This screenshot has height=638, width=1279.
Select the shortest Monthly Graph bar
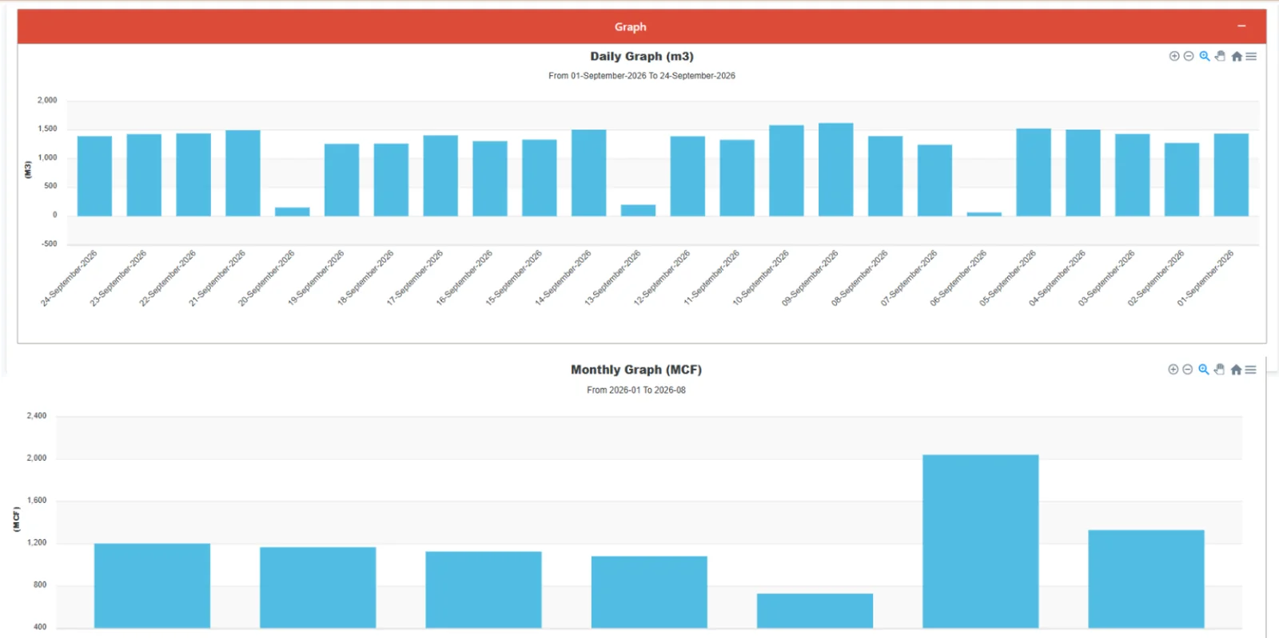[815, 610]
